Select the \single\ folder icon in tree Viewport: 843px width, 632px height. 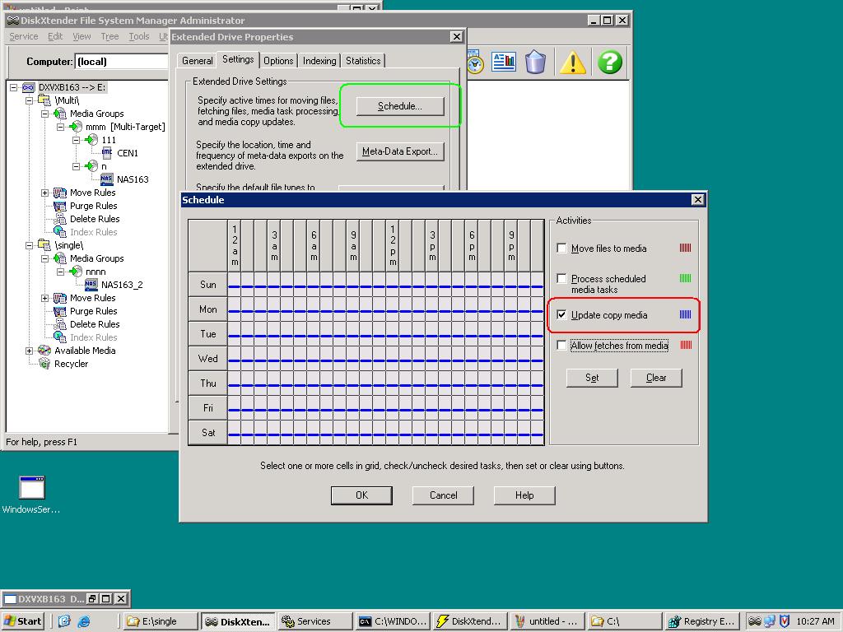coord(44,245)
